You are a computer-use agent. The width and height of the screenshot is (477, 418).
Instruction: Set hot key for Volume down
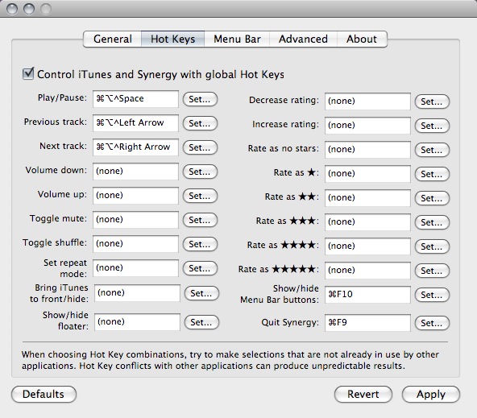coord(200,172)
